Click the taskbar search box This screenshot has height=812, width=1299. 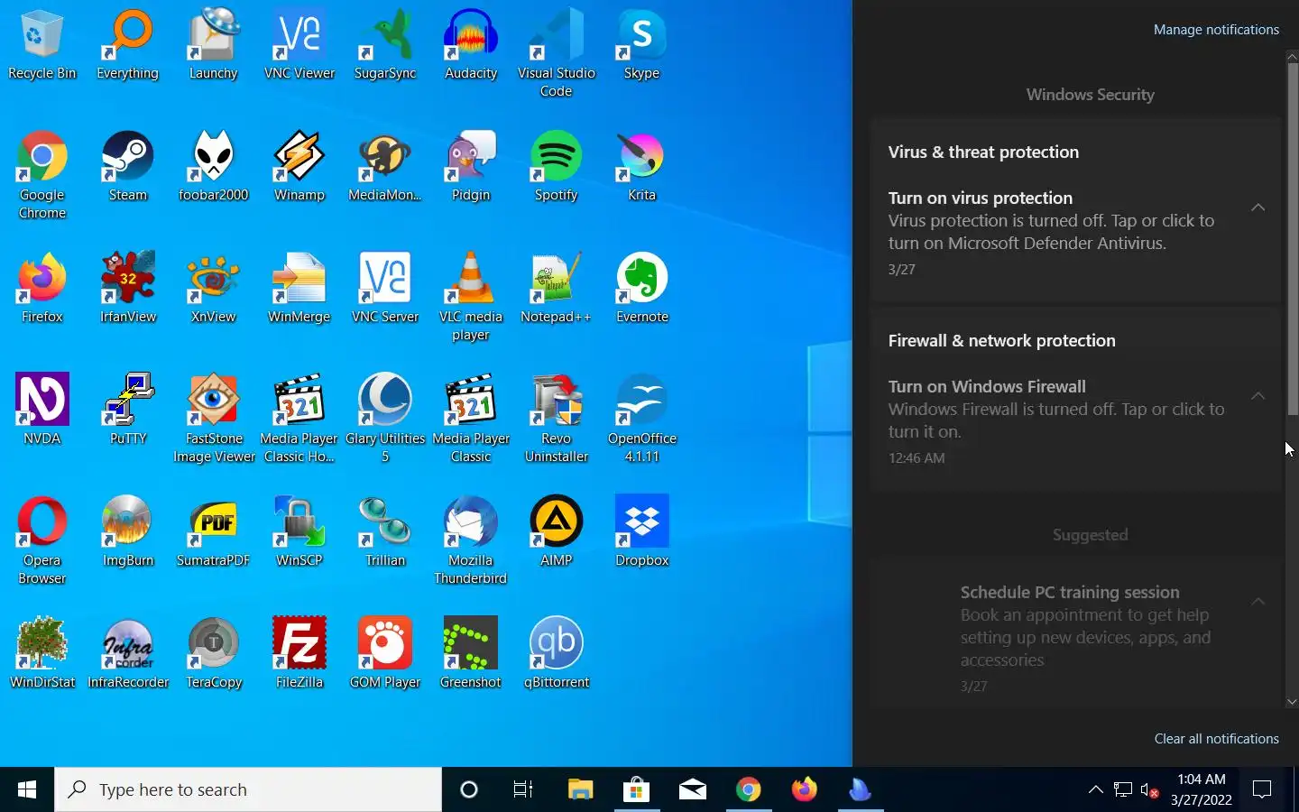[248, 789]
